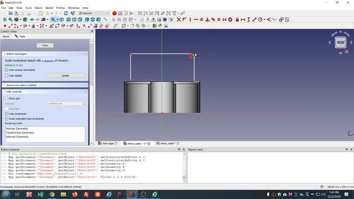Open the File menu
Screen dimensions: 354x199
point(4,8)
